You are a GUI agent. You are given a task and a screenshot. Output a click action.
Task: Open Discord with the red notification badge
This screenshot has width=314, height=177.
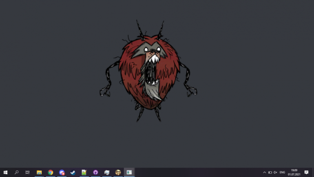[62, 173]
